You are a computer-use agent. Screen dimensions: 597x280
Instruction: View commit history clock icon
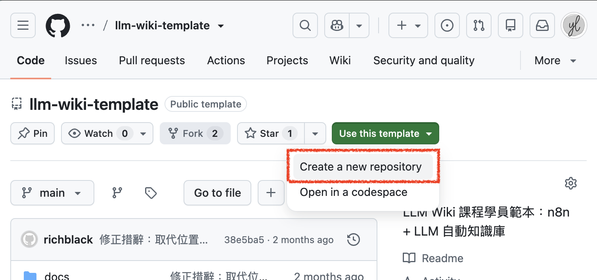point(354,240)
